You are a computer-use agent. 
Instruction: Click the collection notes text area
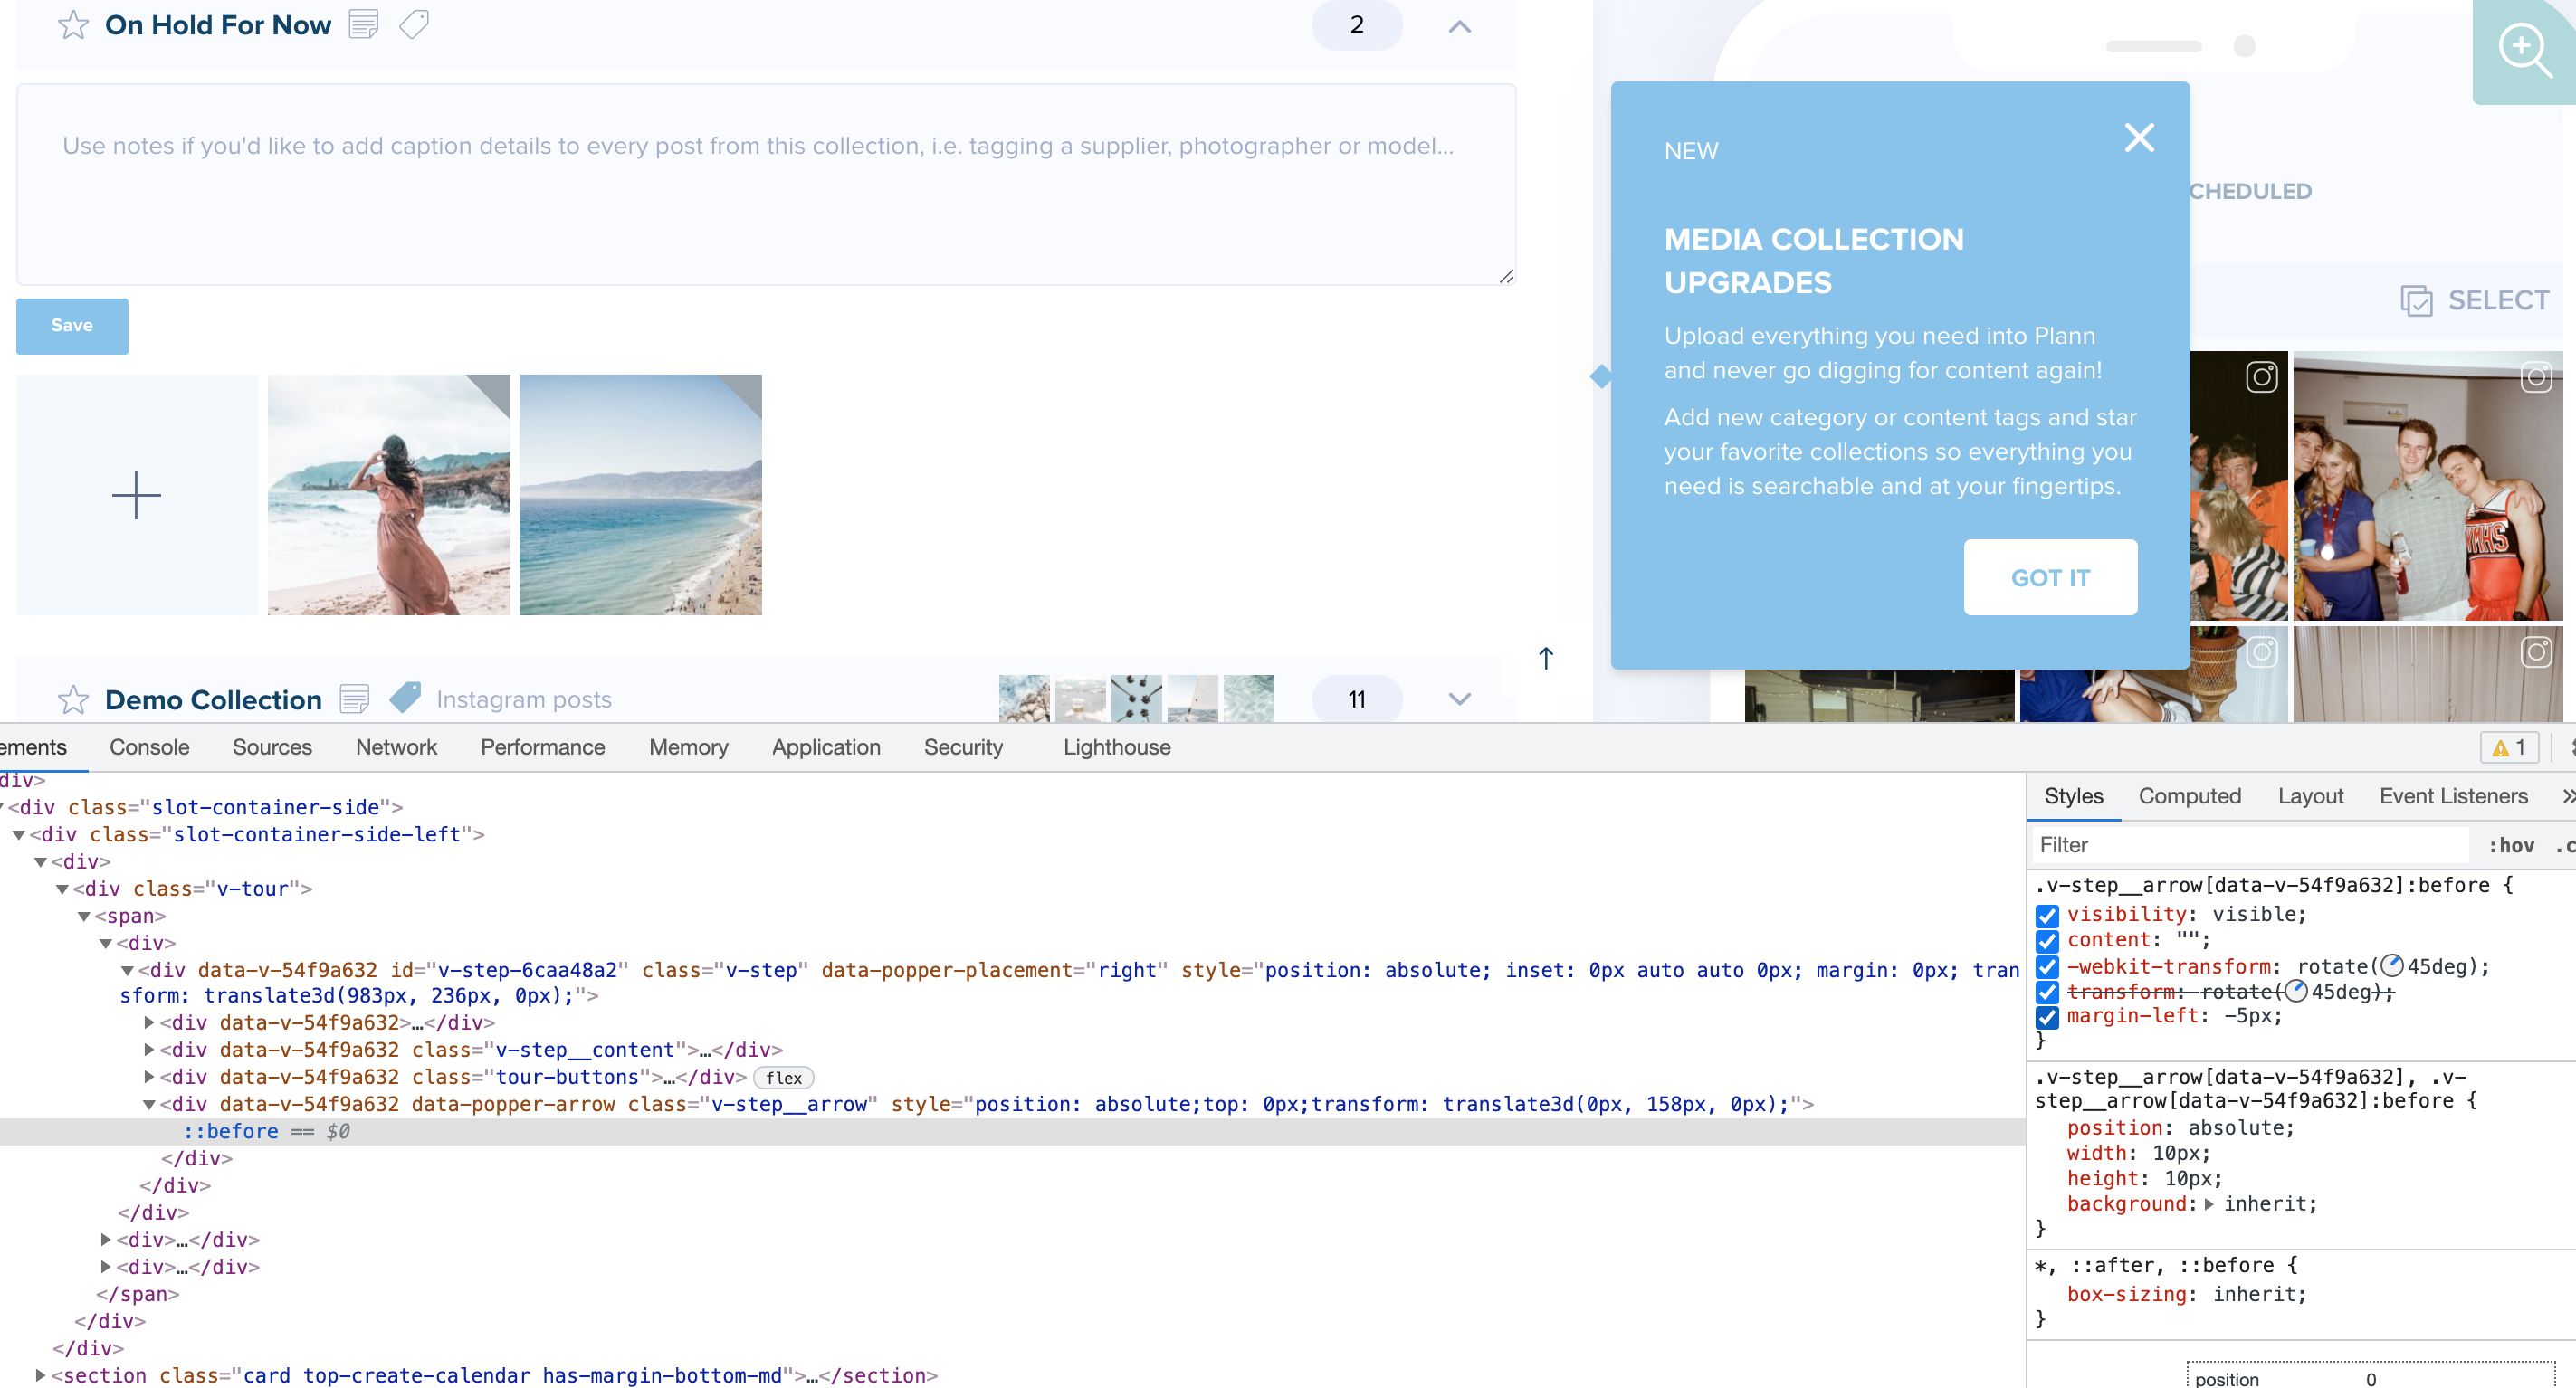click(x=765, y=185)
